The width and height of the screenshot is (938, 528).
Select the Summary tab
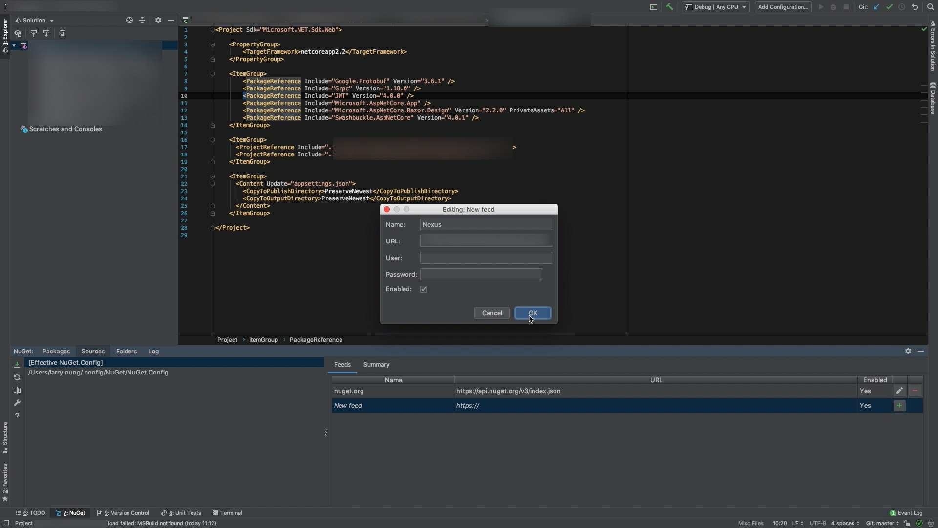[376, 365]
